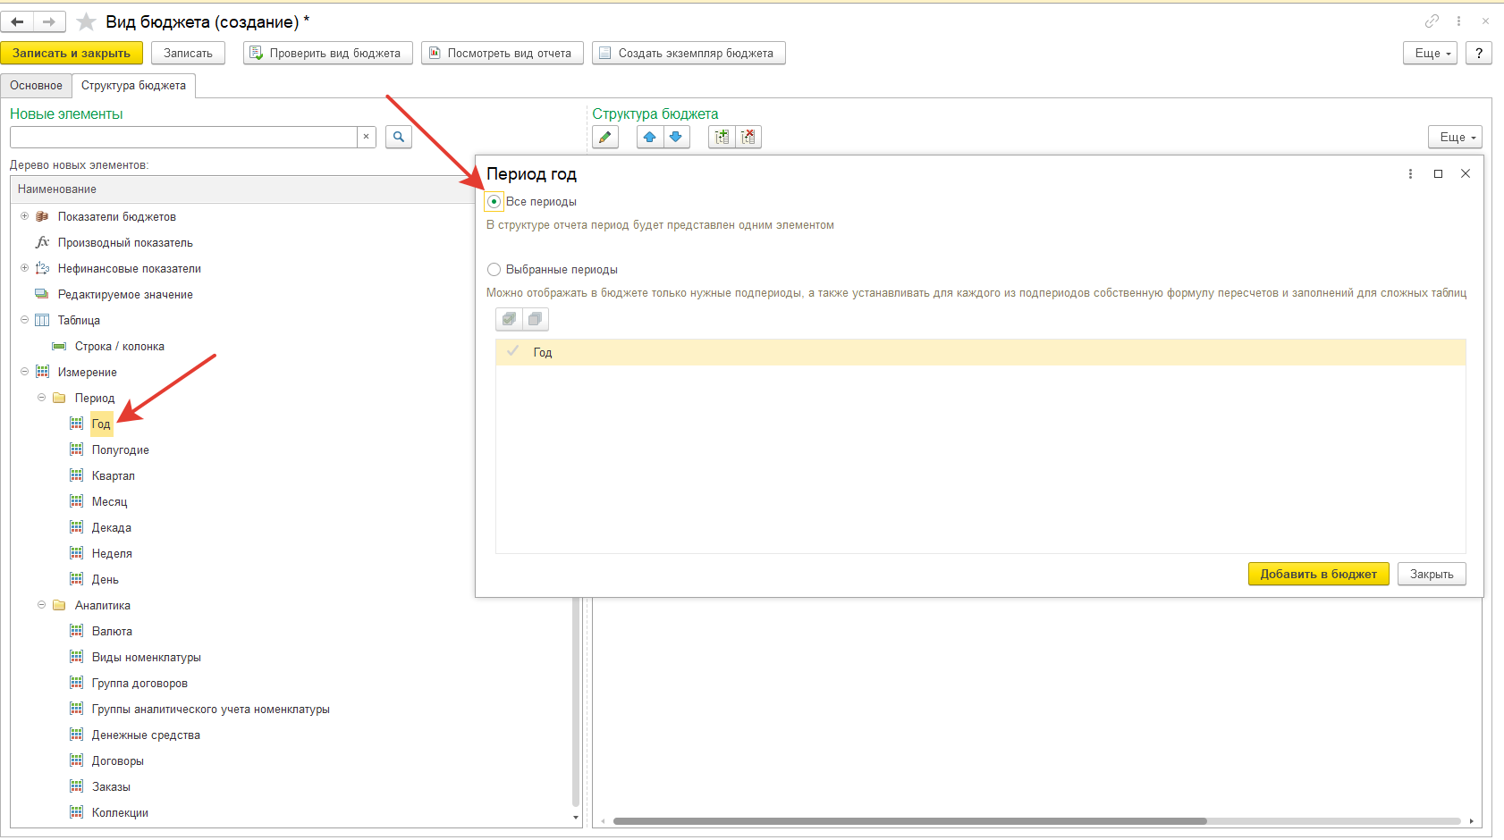Switch to the Основное tab
The width and height of the screenshot is (1504, 840).
[x=37, y=86]
